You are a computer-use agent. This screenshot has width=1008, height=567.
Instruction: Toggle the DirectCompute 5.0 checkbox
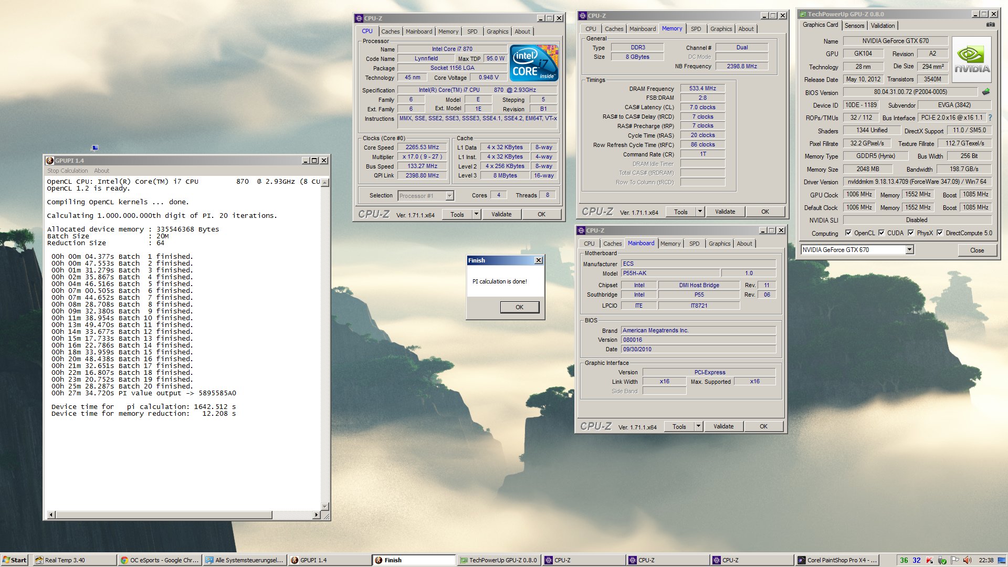(x=940, y=233)
